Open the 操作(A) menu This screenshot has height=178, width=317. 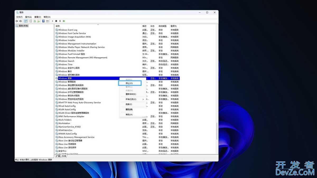28,17
